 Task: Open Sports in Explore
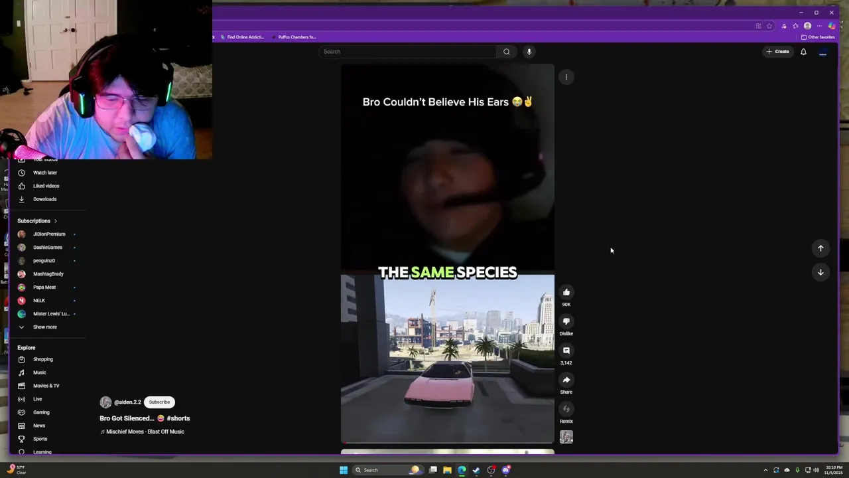(40, 439)
